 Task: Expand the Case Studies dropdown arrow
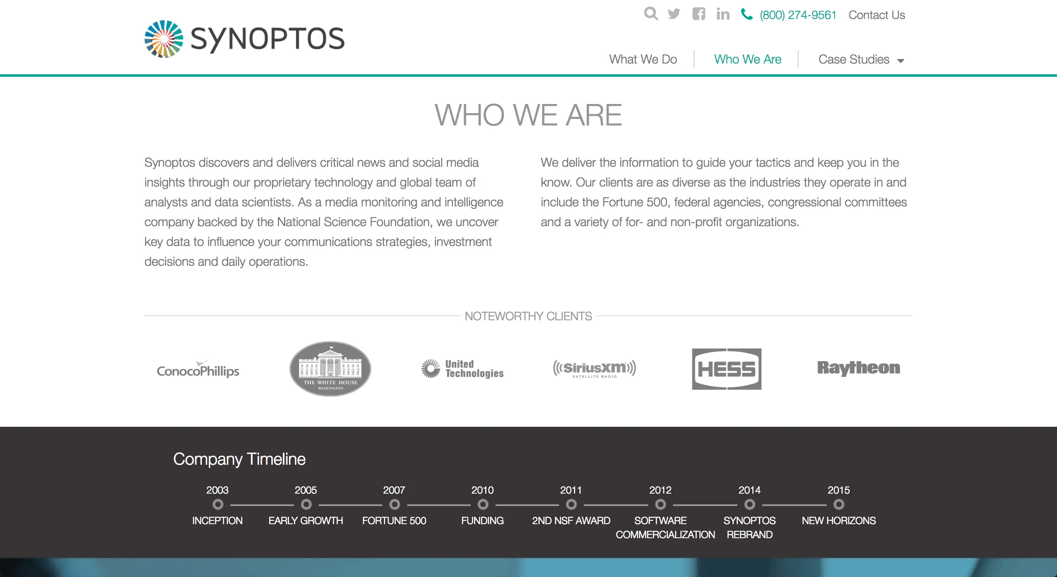pyautogui.click(x=901, y=61)
